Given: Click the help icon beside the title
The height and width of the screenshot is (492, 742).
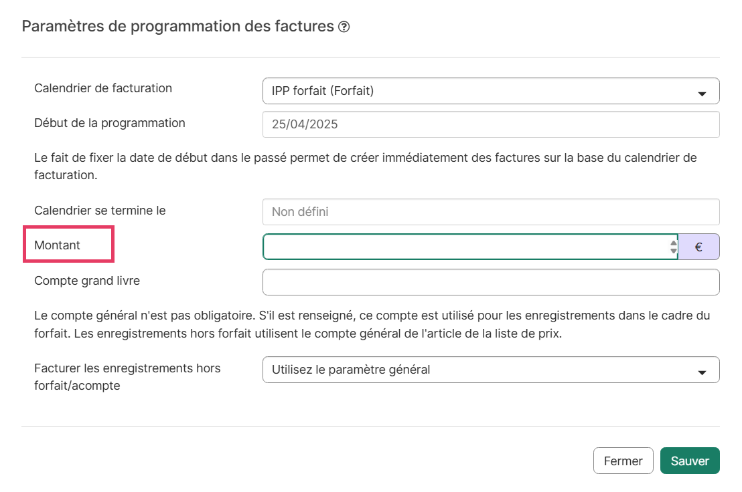Looking at the screenshot, I should 344,27.
